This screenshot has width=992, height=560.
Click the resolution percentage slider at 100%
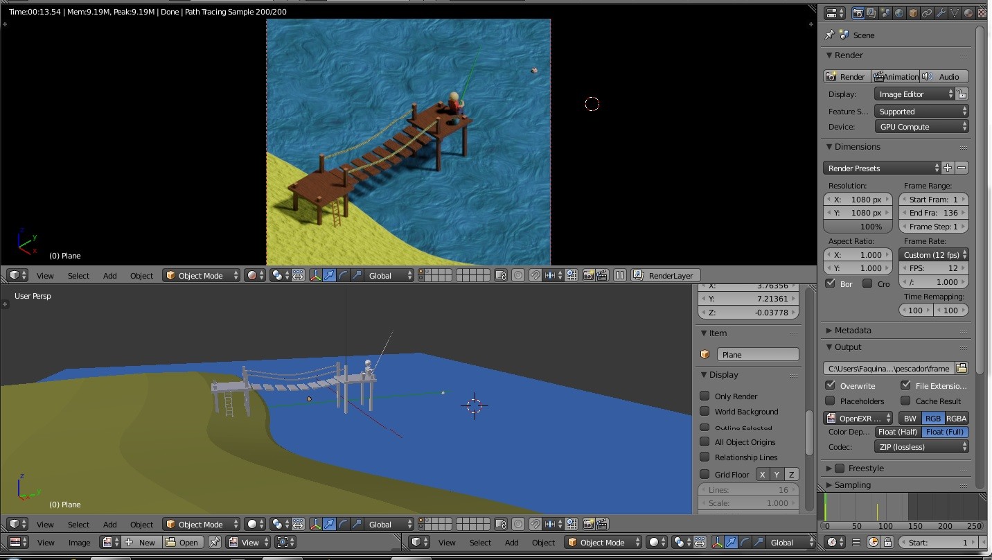tap(858, 227)
